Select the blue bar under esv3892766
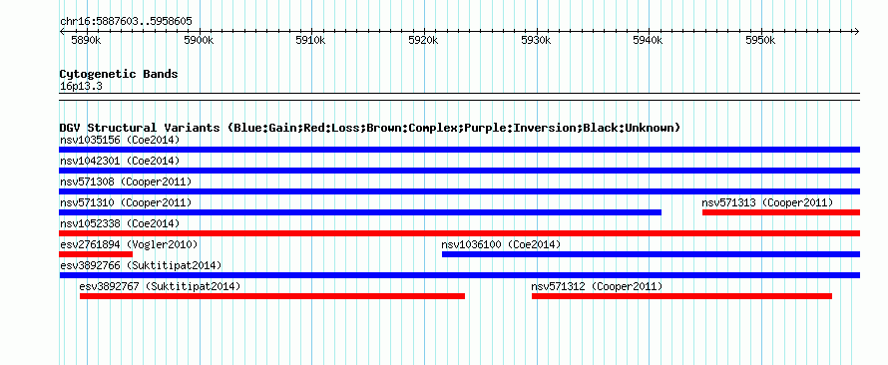Screen dimensions: 888x365 [x=459, y=275]
